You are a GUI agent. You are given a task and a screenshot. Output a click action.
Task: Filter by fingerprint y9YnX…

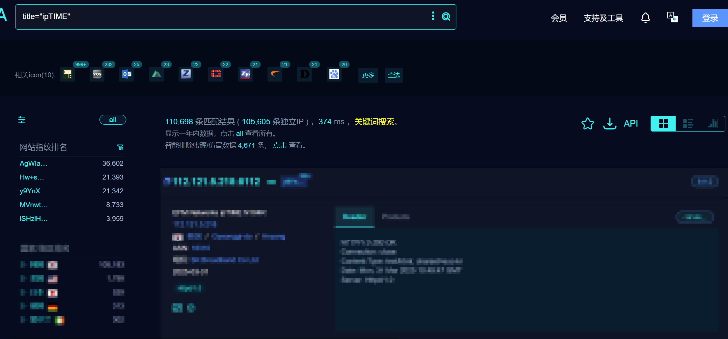click(33, 191)
